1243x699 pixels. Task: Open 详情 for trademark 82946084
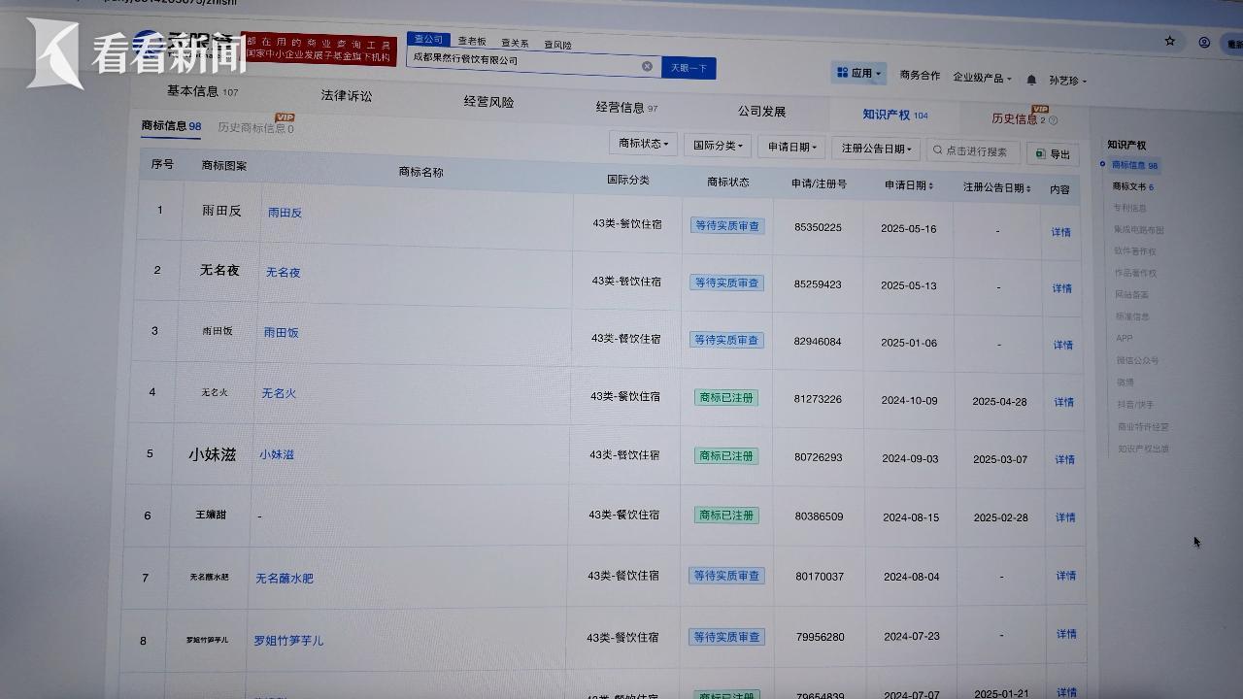click(x=1063, y=345)
